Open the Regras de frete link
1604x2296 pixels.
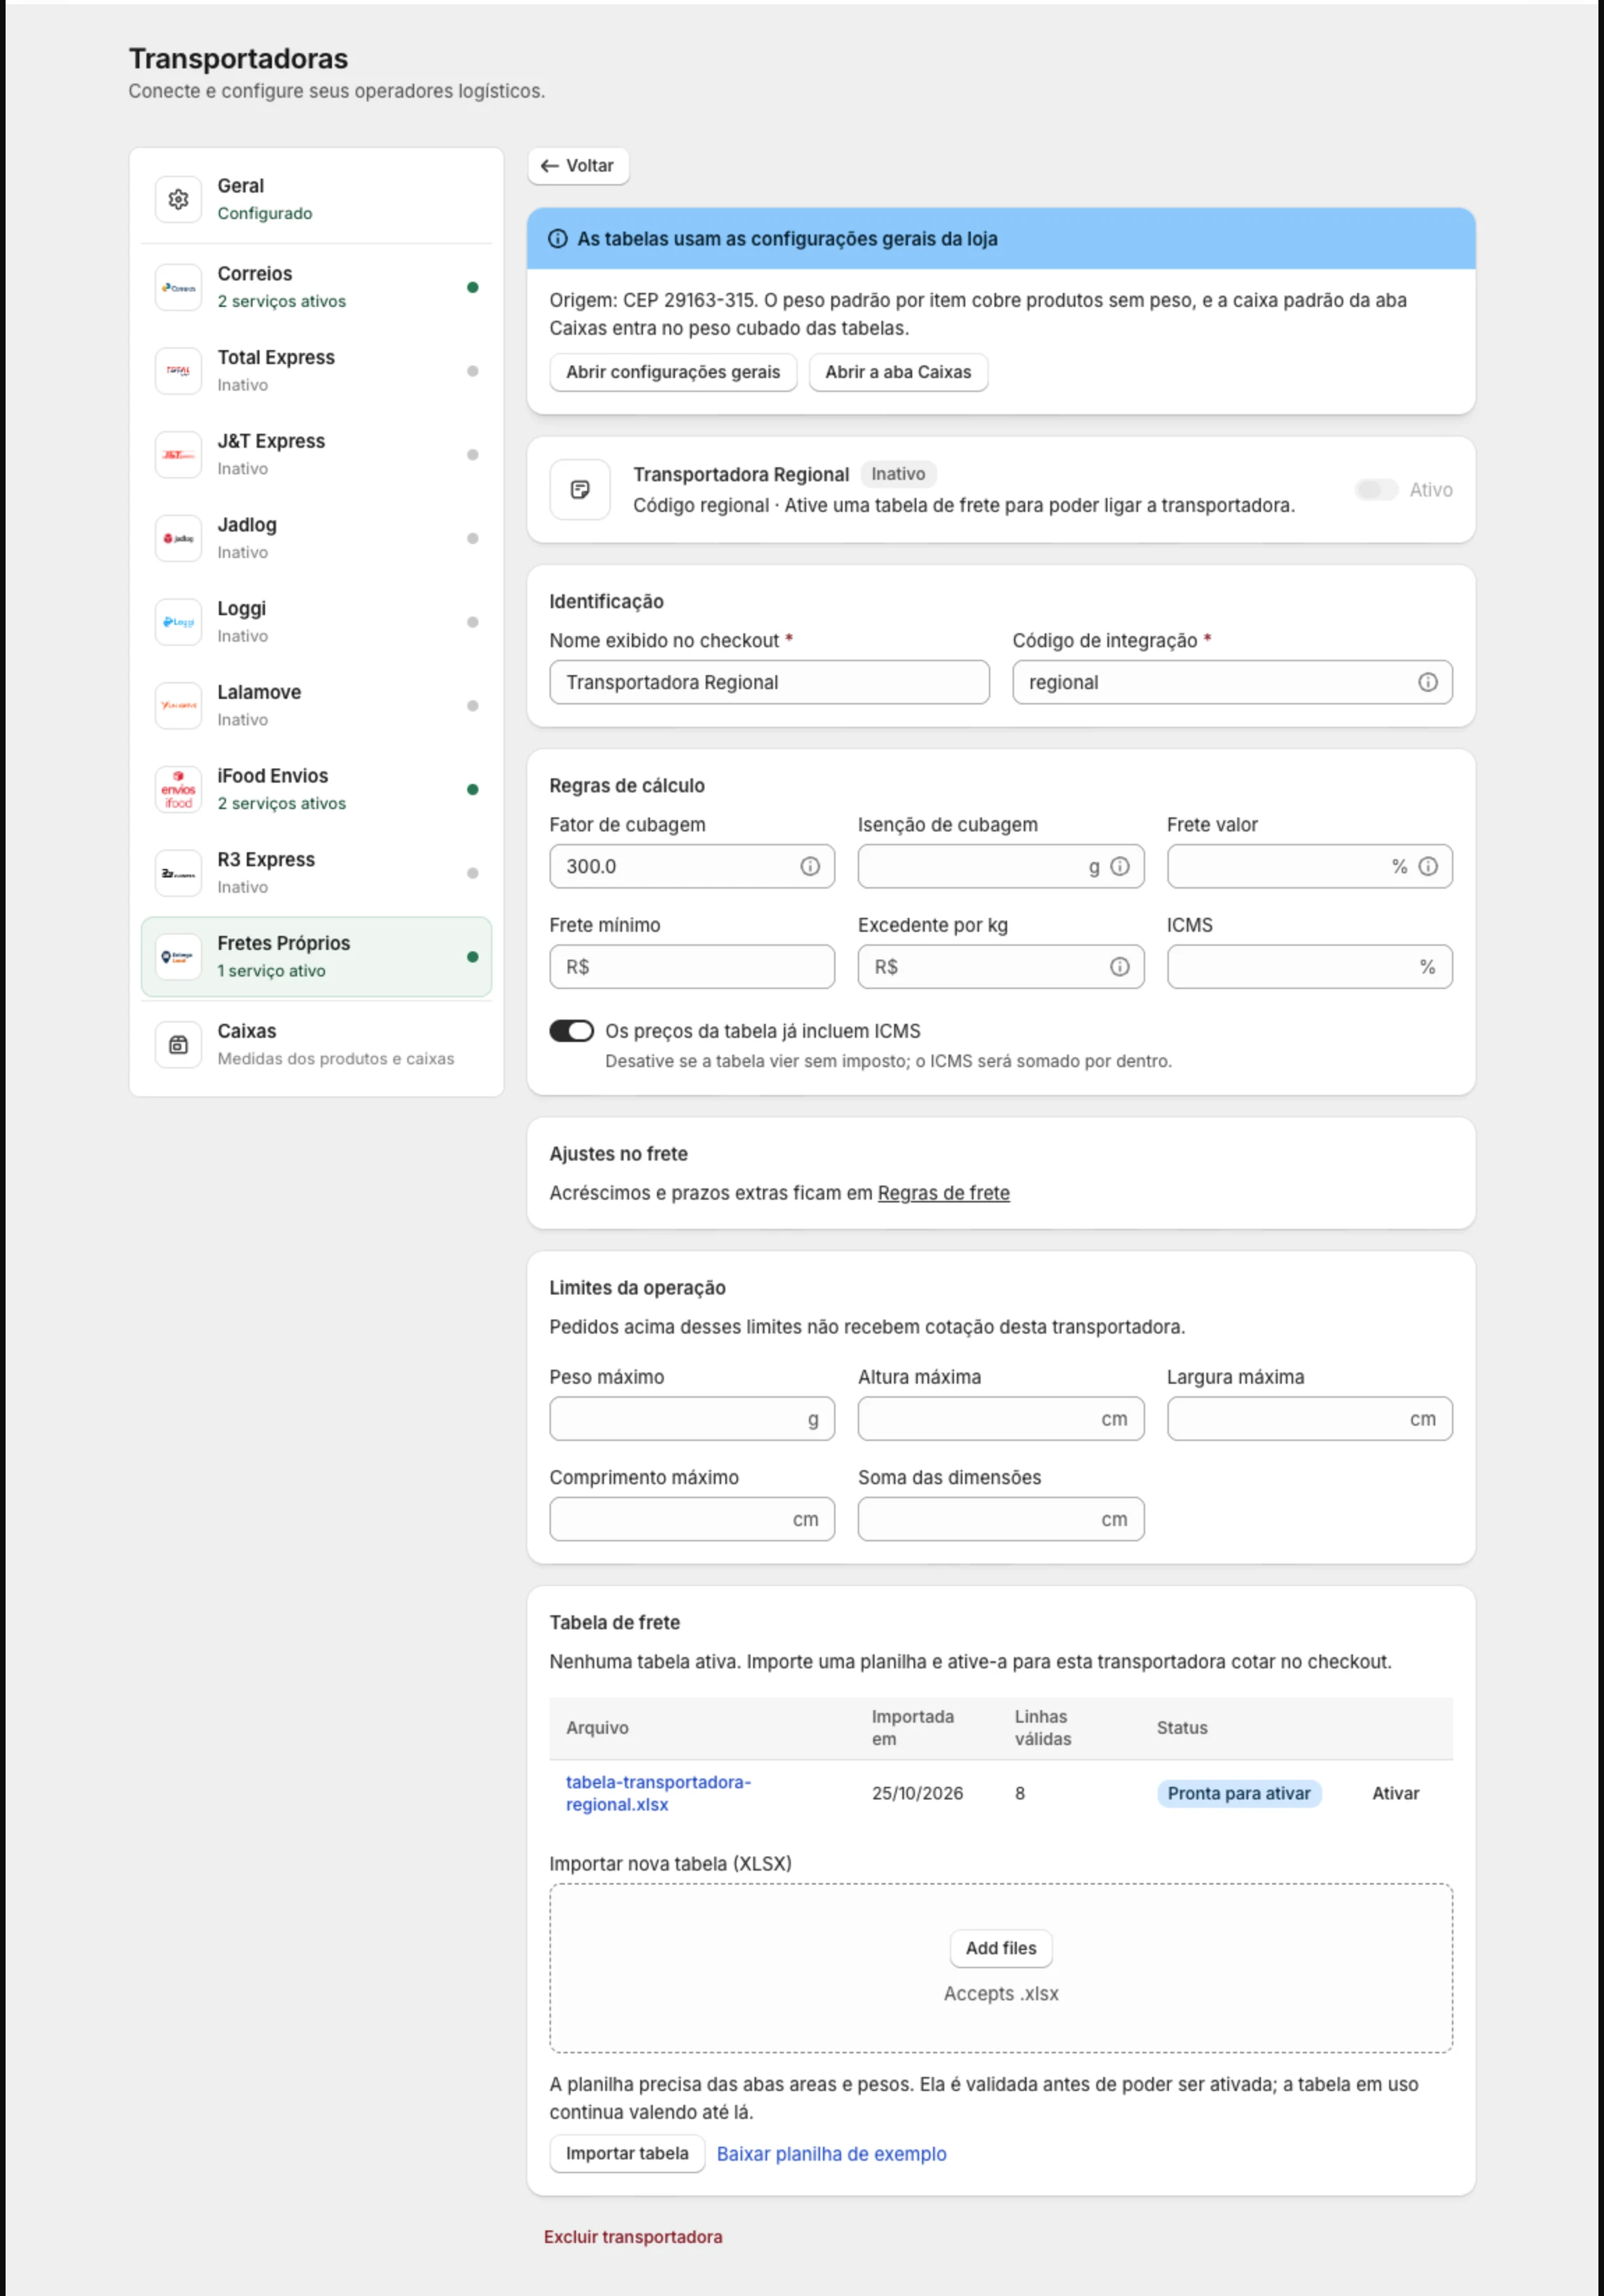[x=943, y=1193]
